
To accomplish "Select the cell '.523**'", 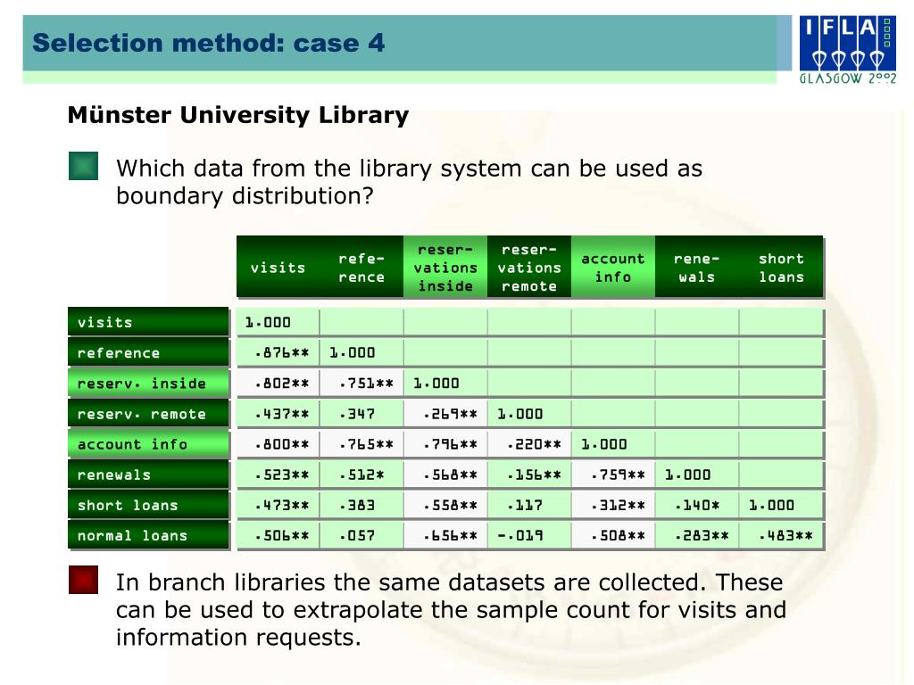I will tap(278, 475).
